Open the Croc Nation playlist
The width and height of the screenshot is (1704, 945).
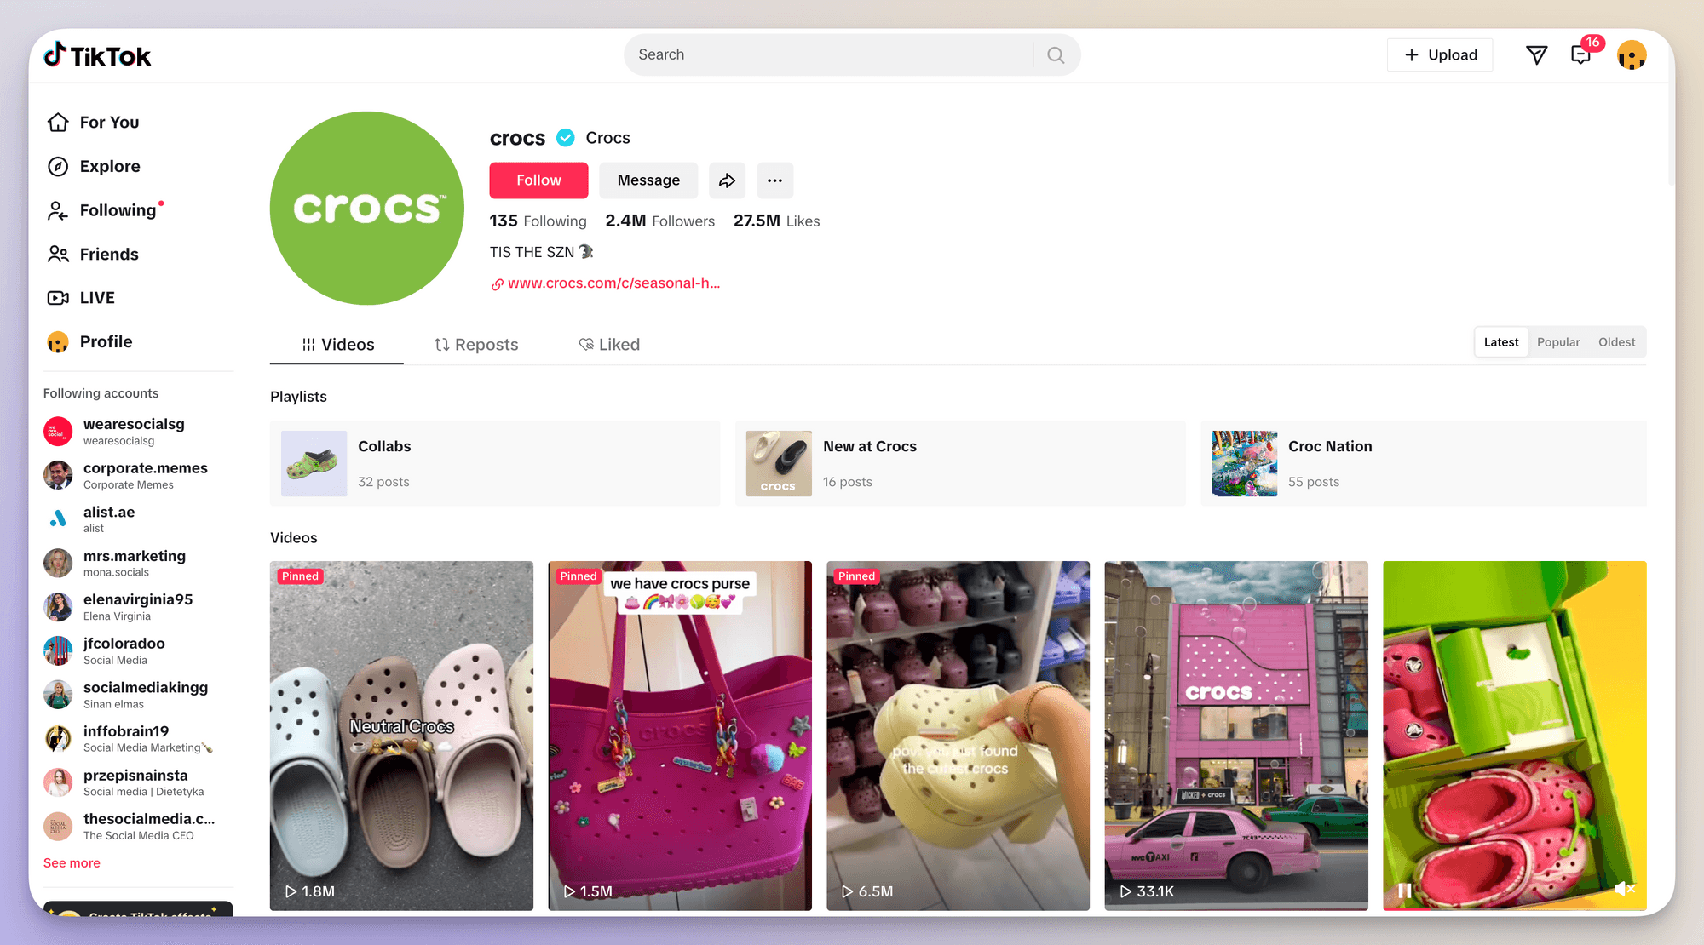(x=1424, y=463)
